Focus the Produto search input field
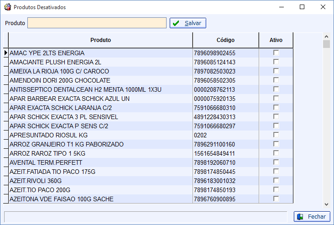The image size is (334, 225). 97,23
